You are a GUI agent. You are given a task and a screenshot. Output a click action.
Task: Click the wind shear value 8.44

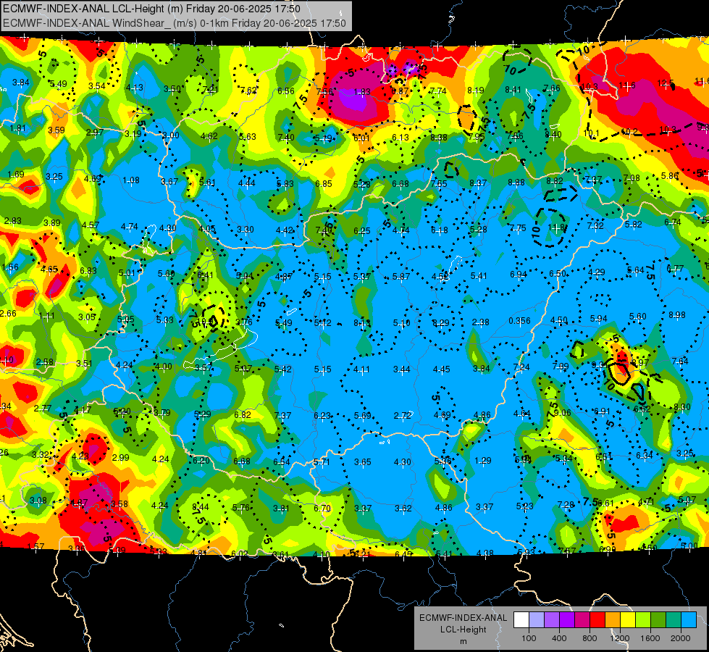(x=201, y=507)
